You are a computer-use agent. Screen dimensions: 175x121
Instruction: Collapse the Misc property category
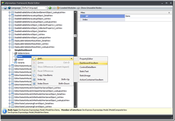click(x=169, y=13)
